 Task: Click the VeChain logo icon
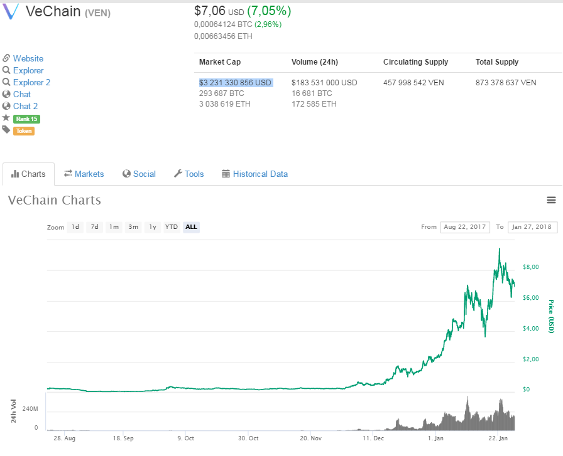pyautogui.click(x=11, y=11)
